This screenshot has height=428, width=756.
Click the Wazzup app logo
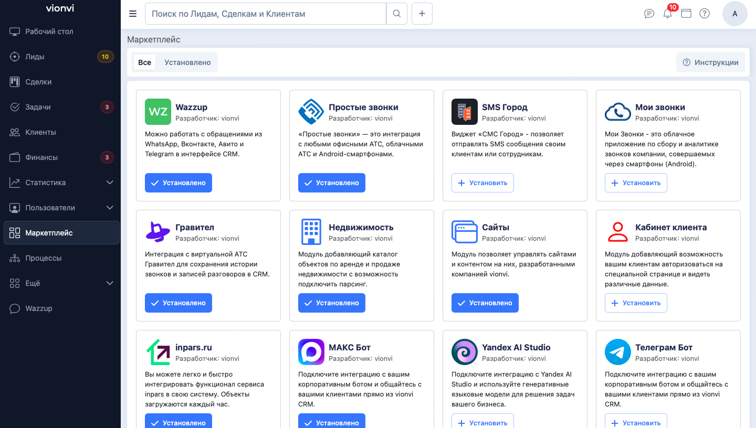click(x=158, y=112)
